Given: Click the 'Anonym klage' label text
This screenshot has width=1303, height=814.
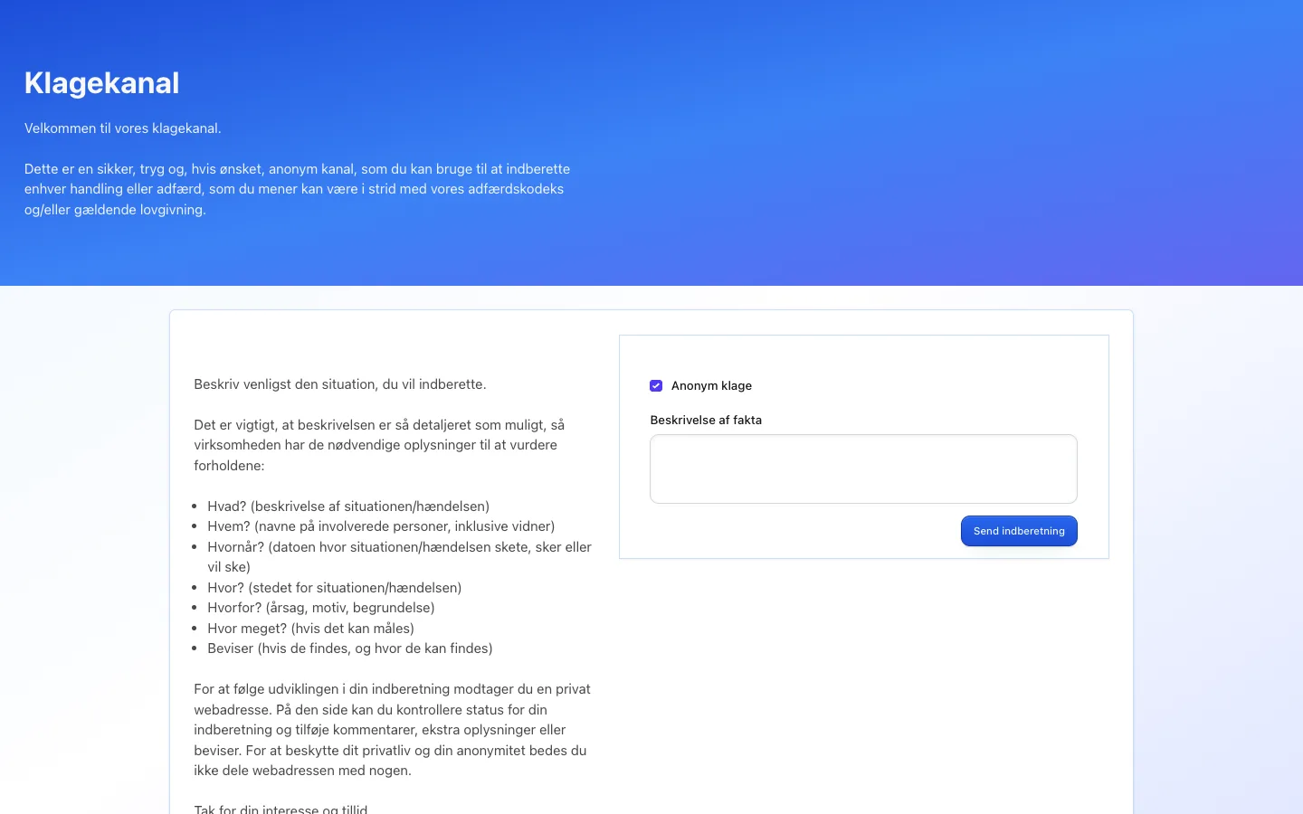Looking at the screenshot, I should 711,386.
